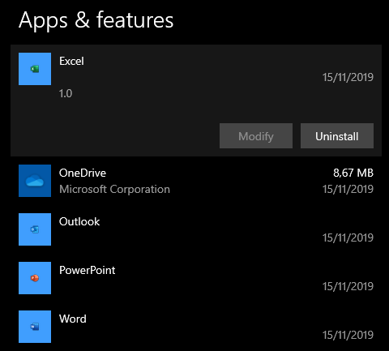Click the OneDrive cloud icon
The width and height of the screenshot is (389, 351).
click(35, 181)
